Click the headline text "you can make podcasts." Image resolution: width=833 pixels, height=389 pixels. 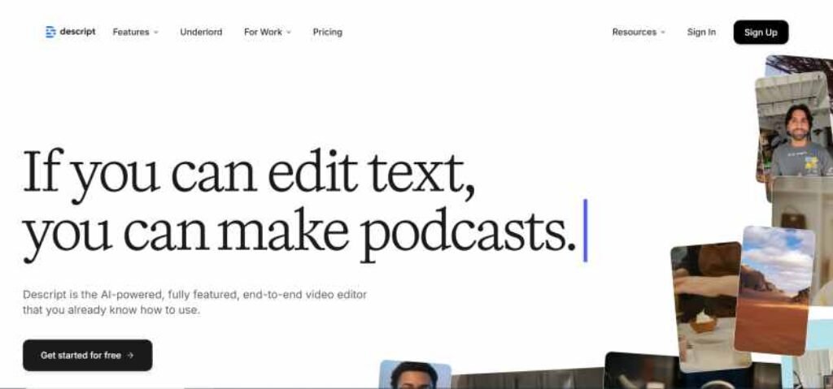(x=299, y=233)
